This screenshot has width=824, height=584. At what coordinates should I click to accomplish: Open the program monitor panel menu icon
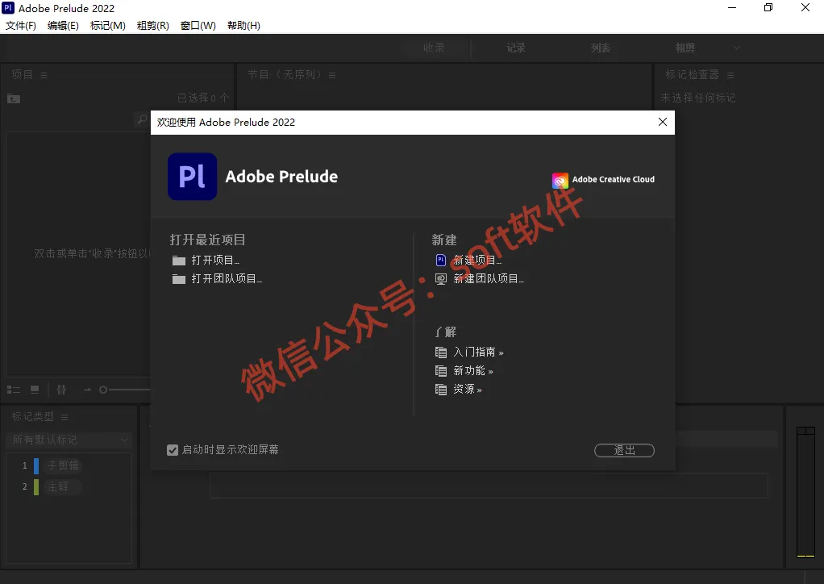tap(332, 75)
